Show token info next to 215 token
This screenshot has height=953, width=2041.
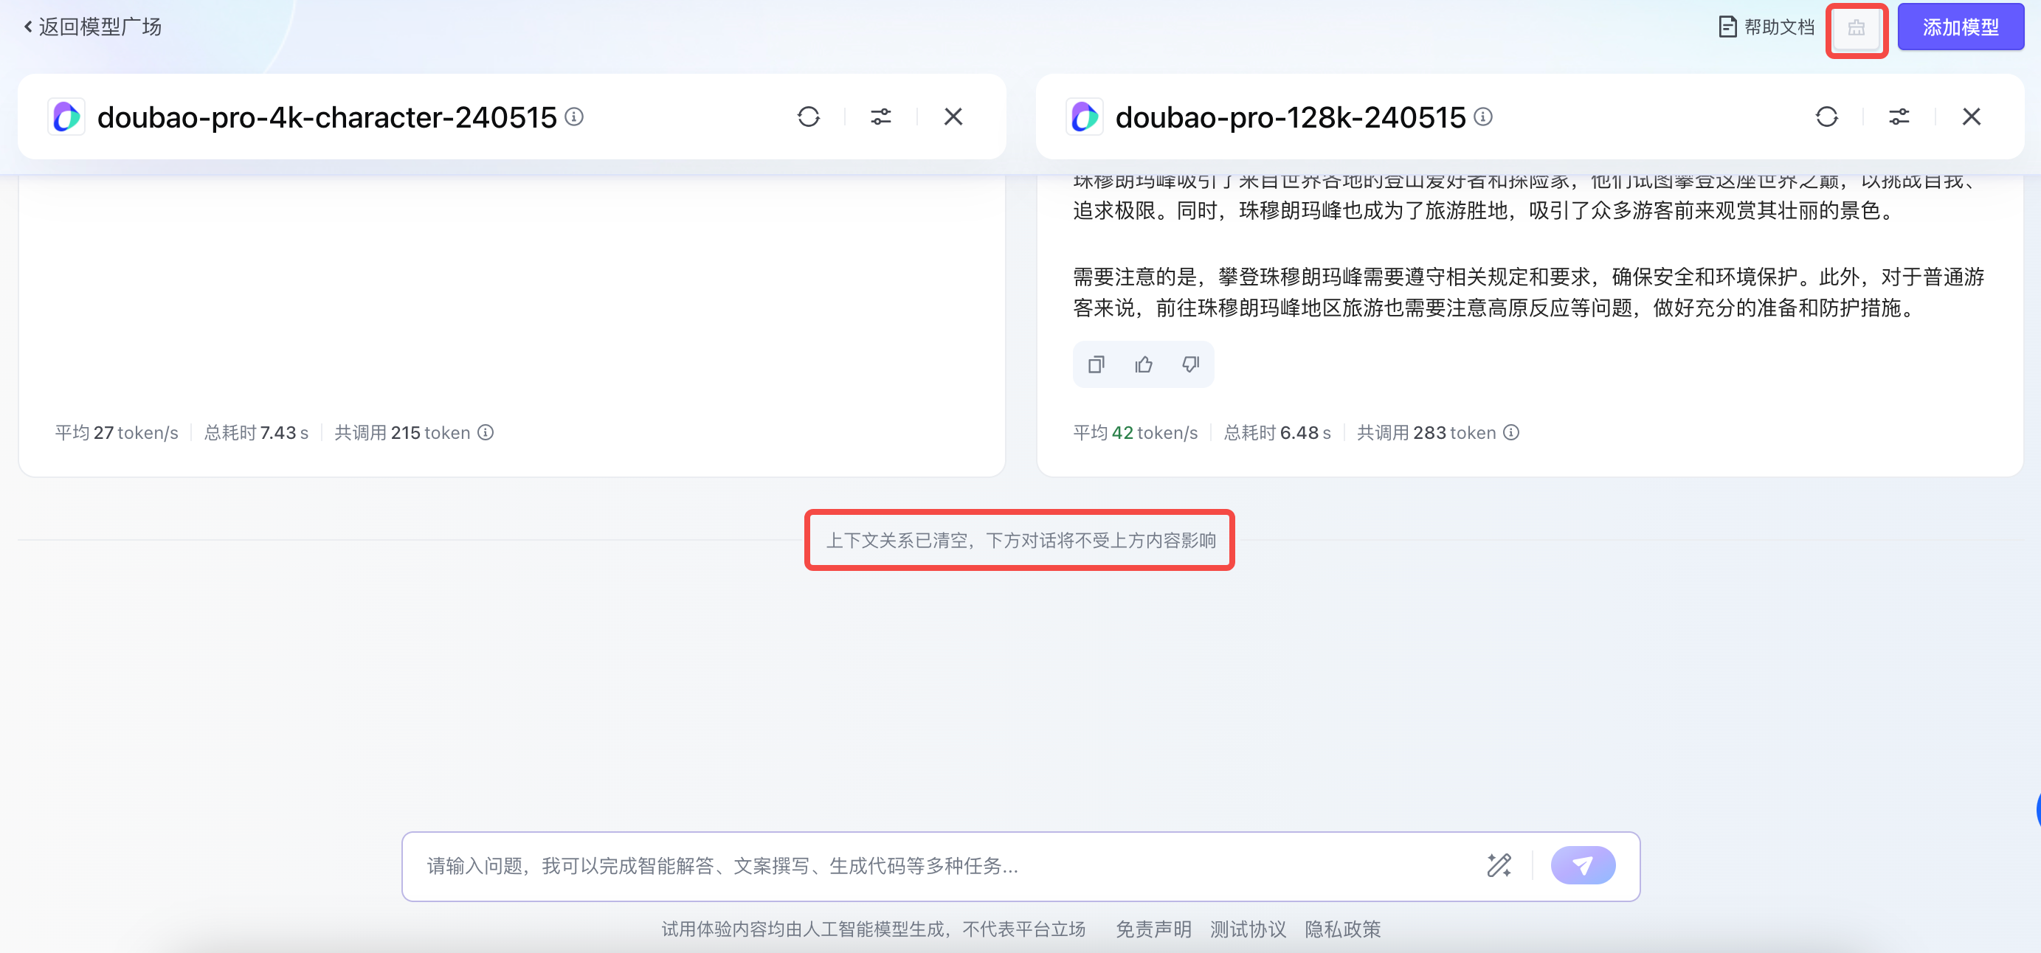tap(486, 432)
